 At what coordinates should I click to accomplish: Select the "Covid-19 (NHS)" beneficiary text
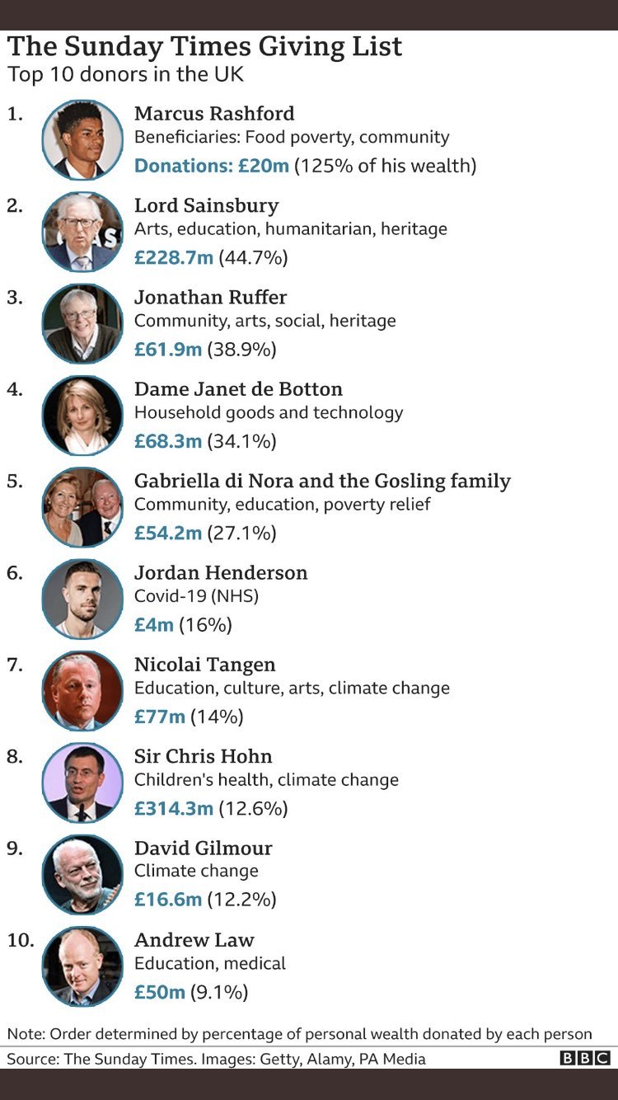point(196,596)
